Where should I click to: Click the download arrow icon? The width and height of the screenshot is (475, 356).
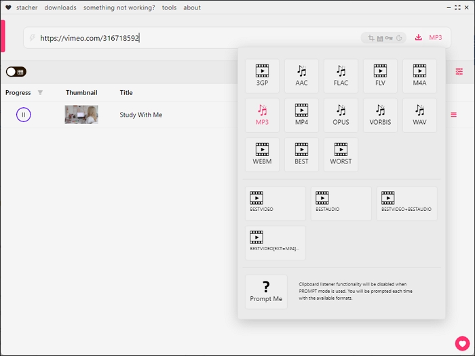point(419,38)
